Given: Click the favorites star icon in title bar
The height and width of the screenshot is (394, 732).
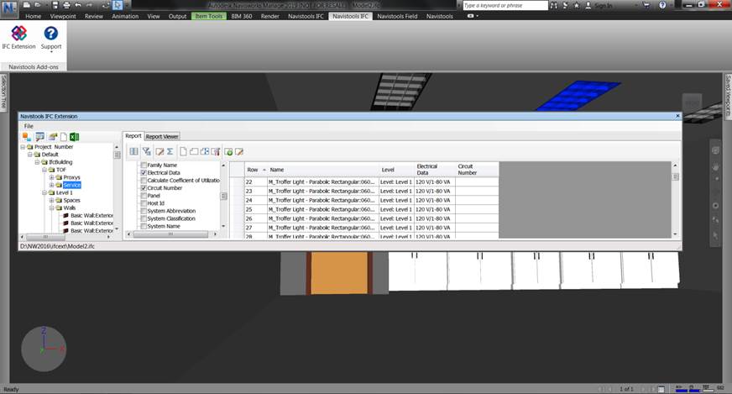Looking at the screenshot, I should click(577, 5).
